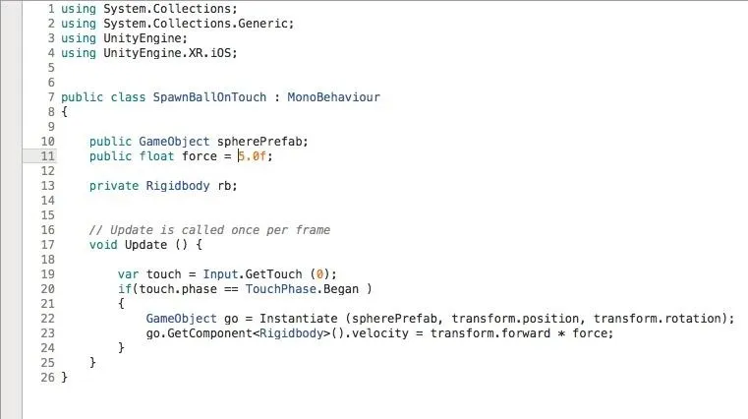The height and width of the screenshot is (419, 748).
Task: Click Input.GetTouch call on line 19
Action: [x=252, y=274]
